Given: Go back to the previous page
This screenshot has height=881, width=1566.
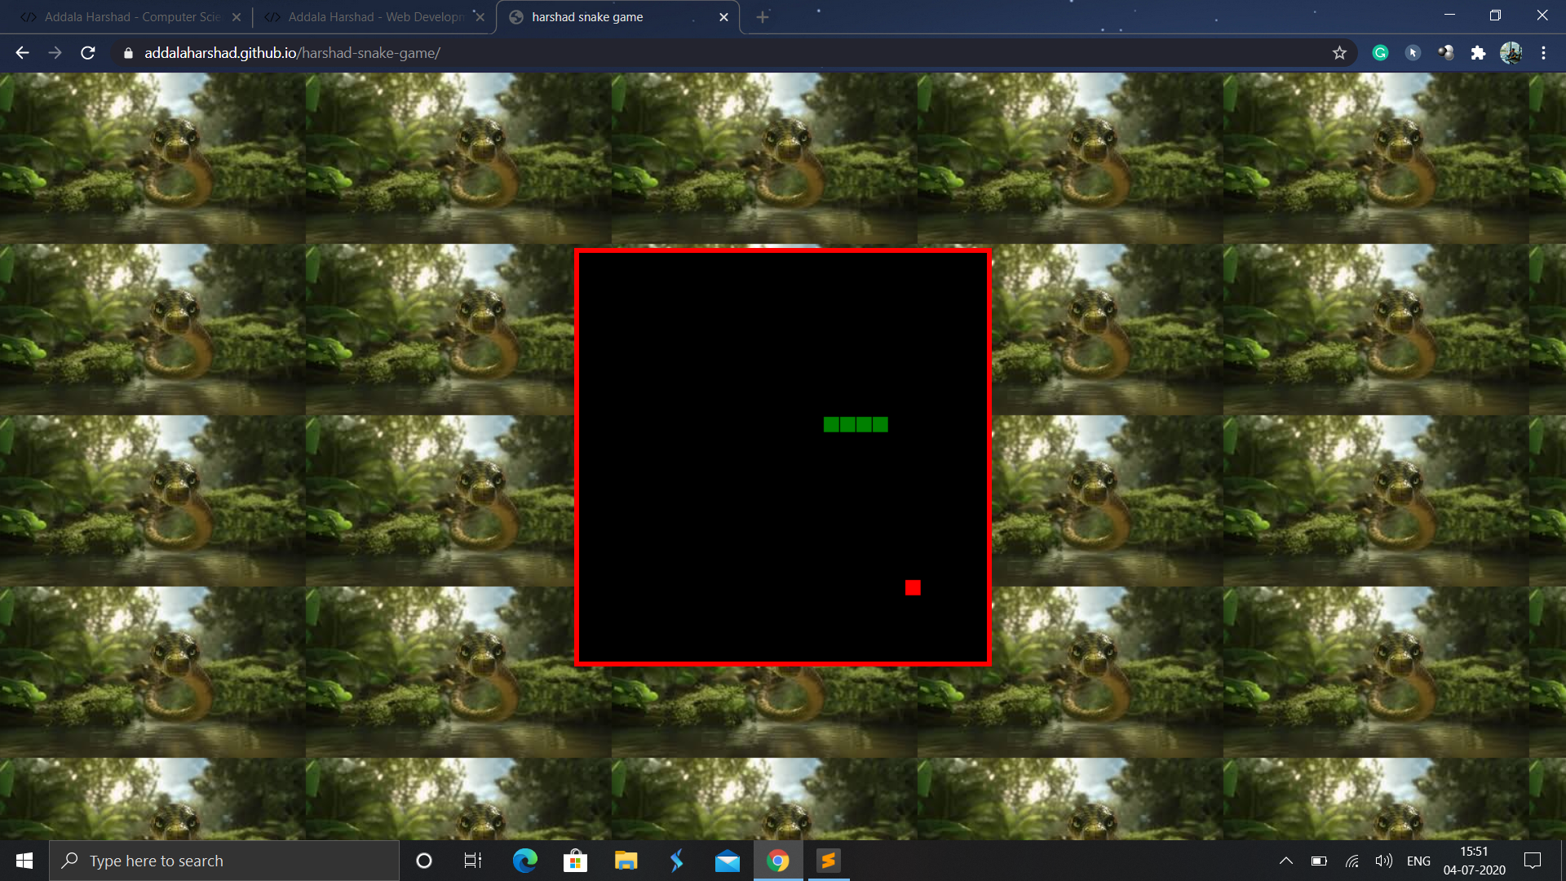Looking at the screenshot, I should tap(22, 53).
